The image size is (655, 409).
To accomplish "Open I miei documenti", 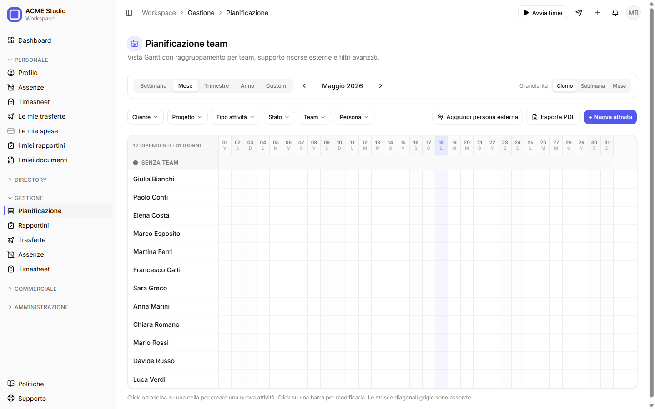I will point(58,160).
